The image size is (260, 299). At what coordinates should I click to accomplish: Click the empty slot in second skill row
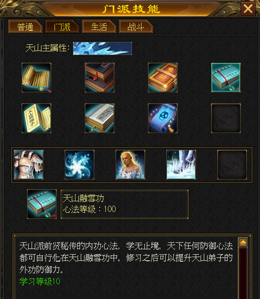coord(226,118)
